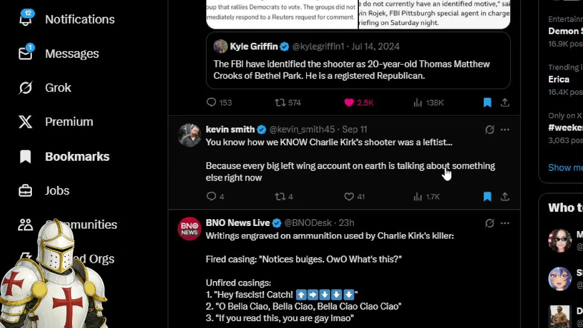This screenshot has width=583, height=328.
Task: Open the Messages envelope icon
Action: click(x=26, y=53)
